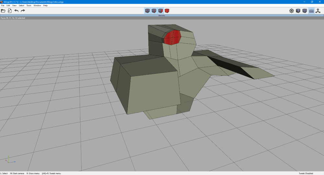Undo the last action
Viewport: 324px width, 175px height.
coord(16,11)
